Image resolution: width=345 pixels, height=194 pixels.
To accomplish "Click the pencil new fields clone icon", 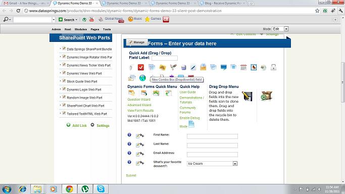I will pyautogui.click(x=247, y=96).
